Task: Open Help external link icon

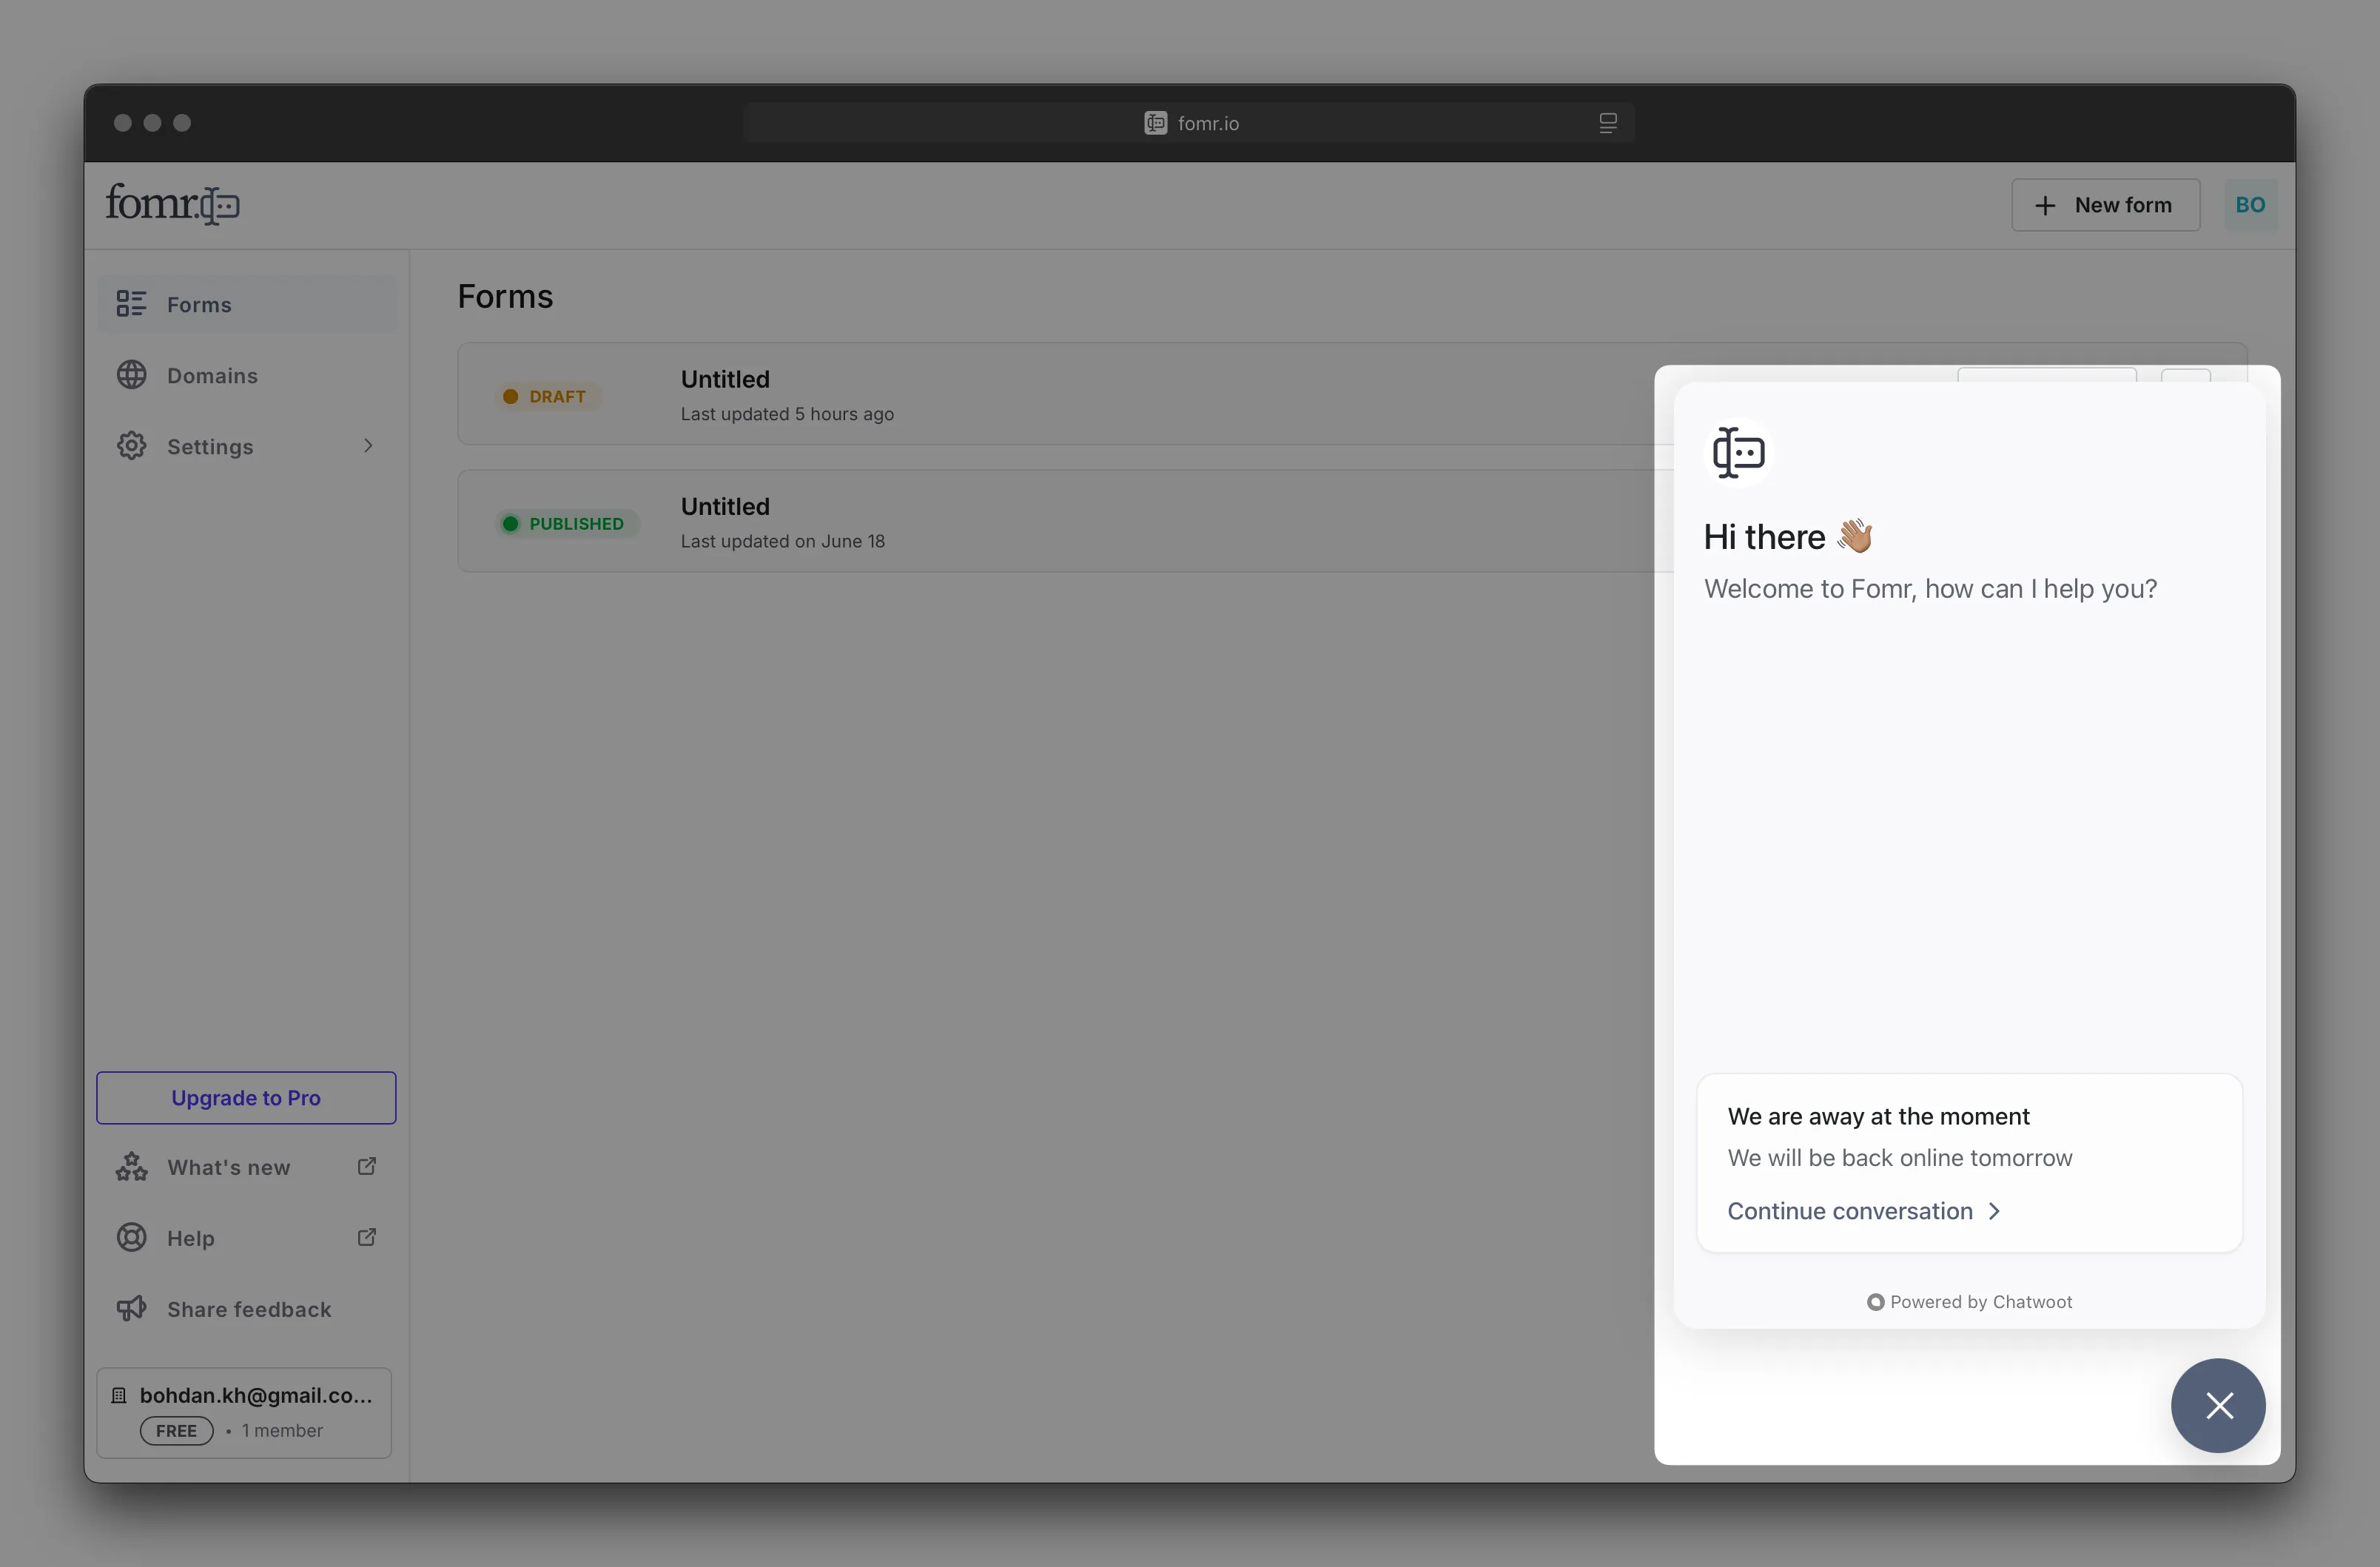Action: point(367,1237)
